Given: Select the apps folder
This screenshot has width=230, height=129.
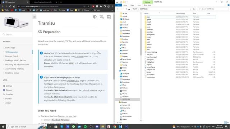Looking at the screenshot, I should (180, 17).
